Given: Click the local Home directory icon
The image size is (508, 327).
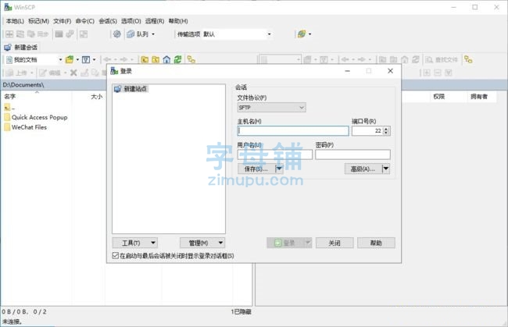Looking at the screenshot, I should click(x=166, y=59).
